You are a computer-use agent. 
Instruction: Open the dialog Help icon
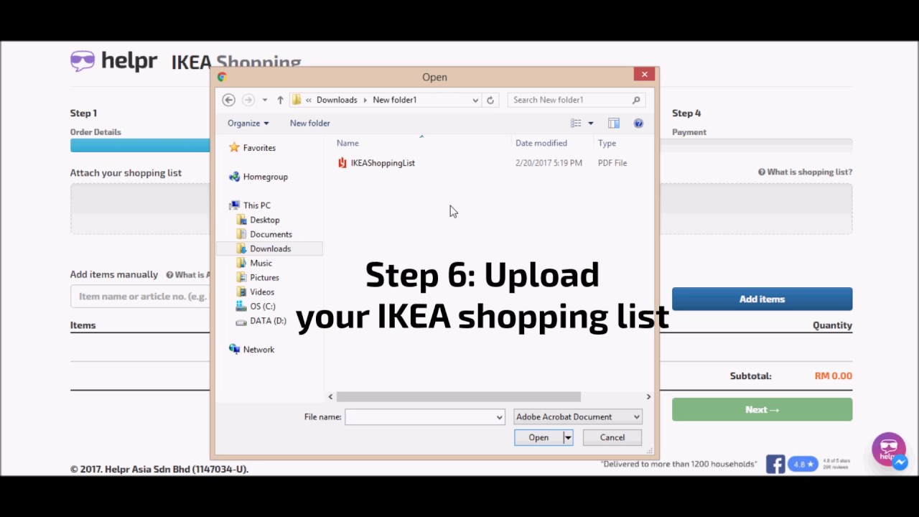638,124
